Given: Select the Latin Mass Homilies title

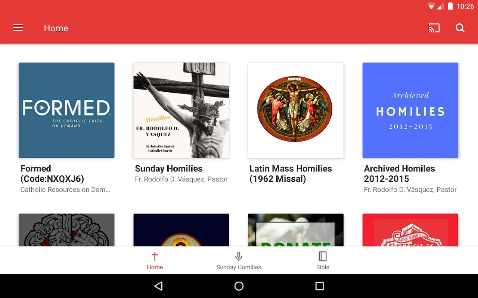Looking at the screenshot, I should click(291, 174).
